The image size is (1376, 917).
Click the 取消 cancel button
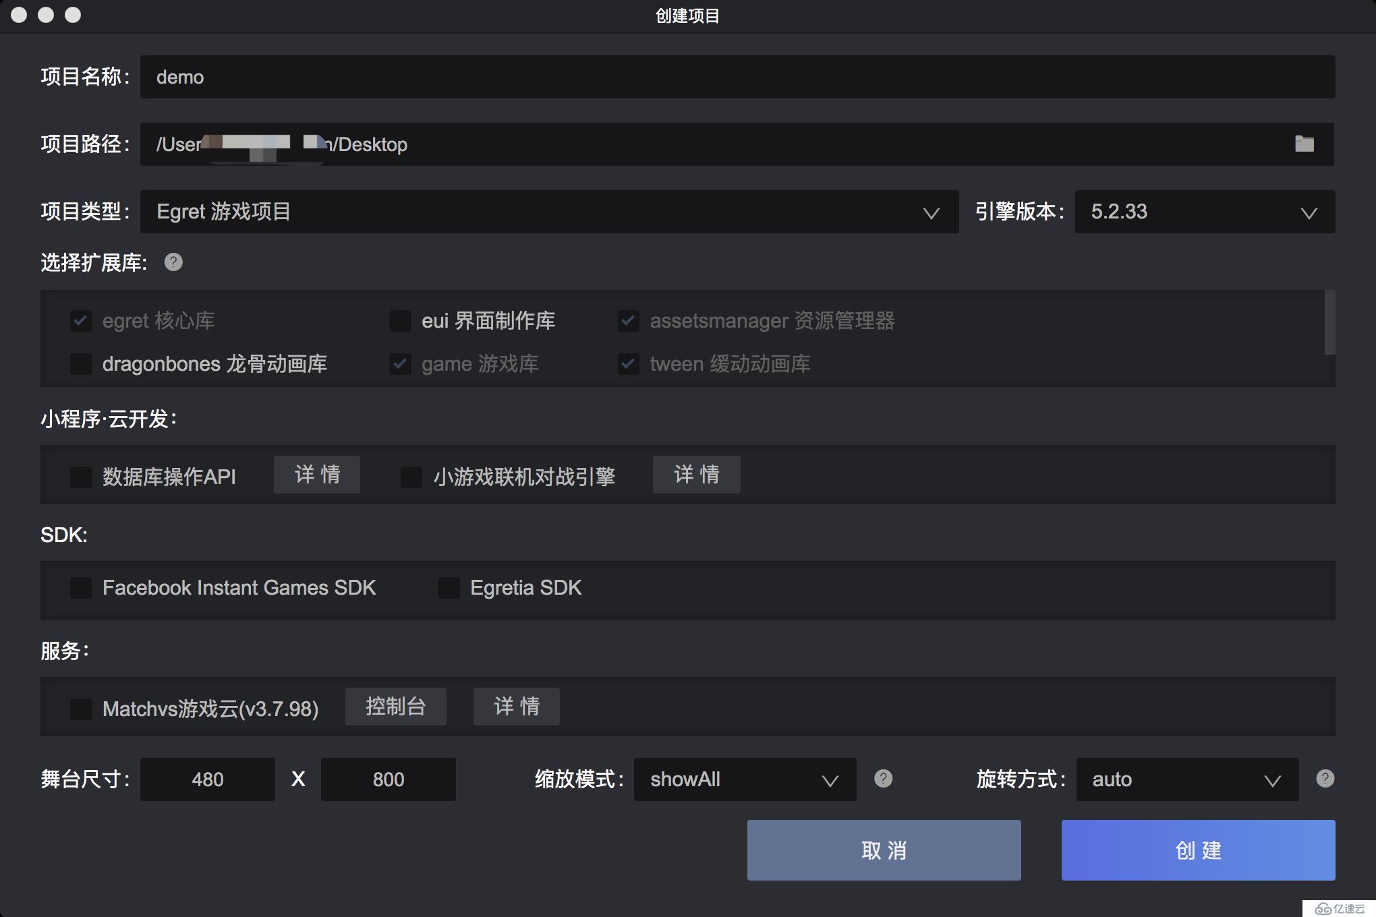coord(884,850)
